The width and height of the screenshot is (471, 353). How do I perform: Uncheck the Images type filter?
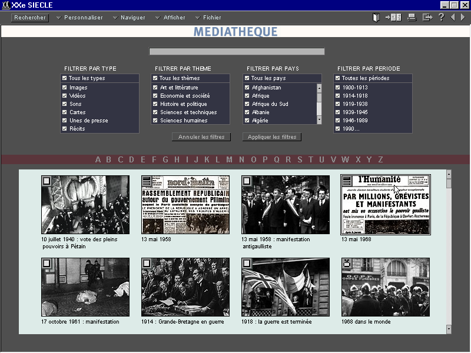click(x=65, y=88)
